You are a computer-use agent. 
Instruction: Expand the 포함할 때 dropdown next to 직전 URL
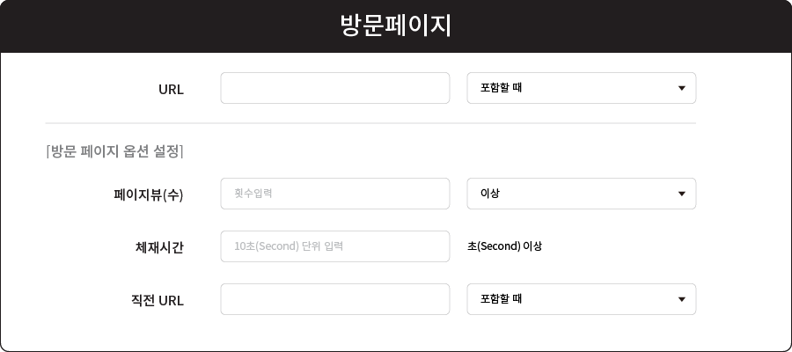582,299
